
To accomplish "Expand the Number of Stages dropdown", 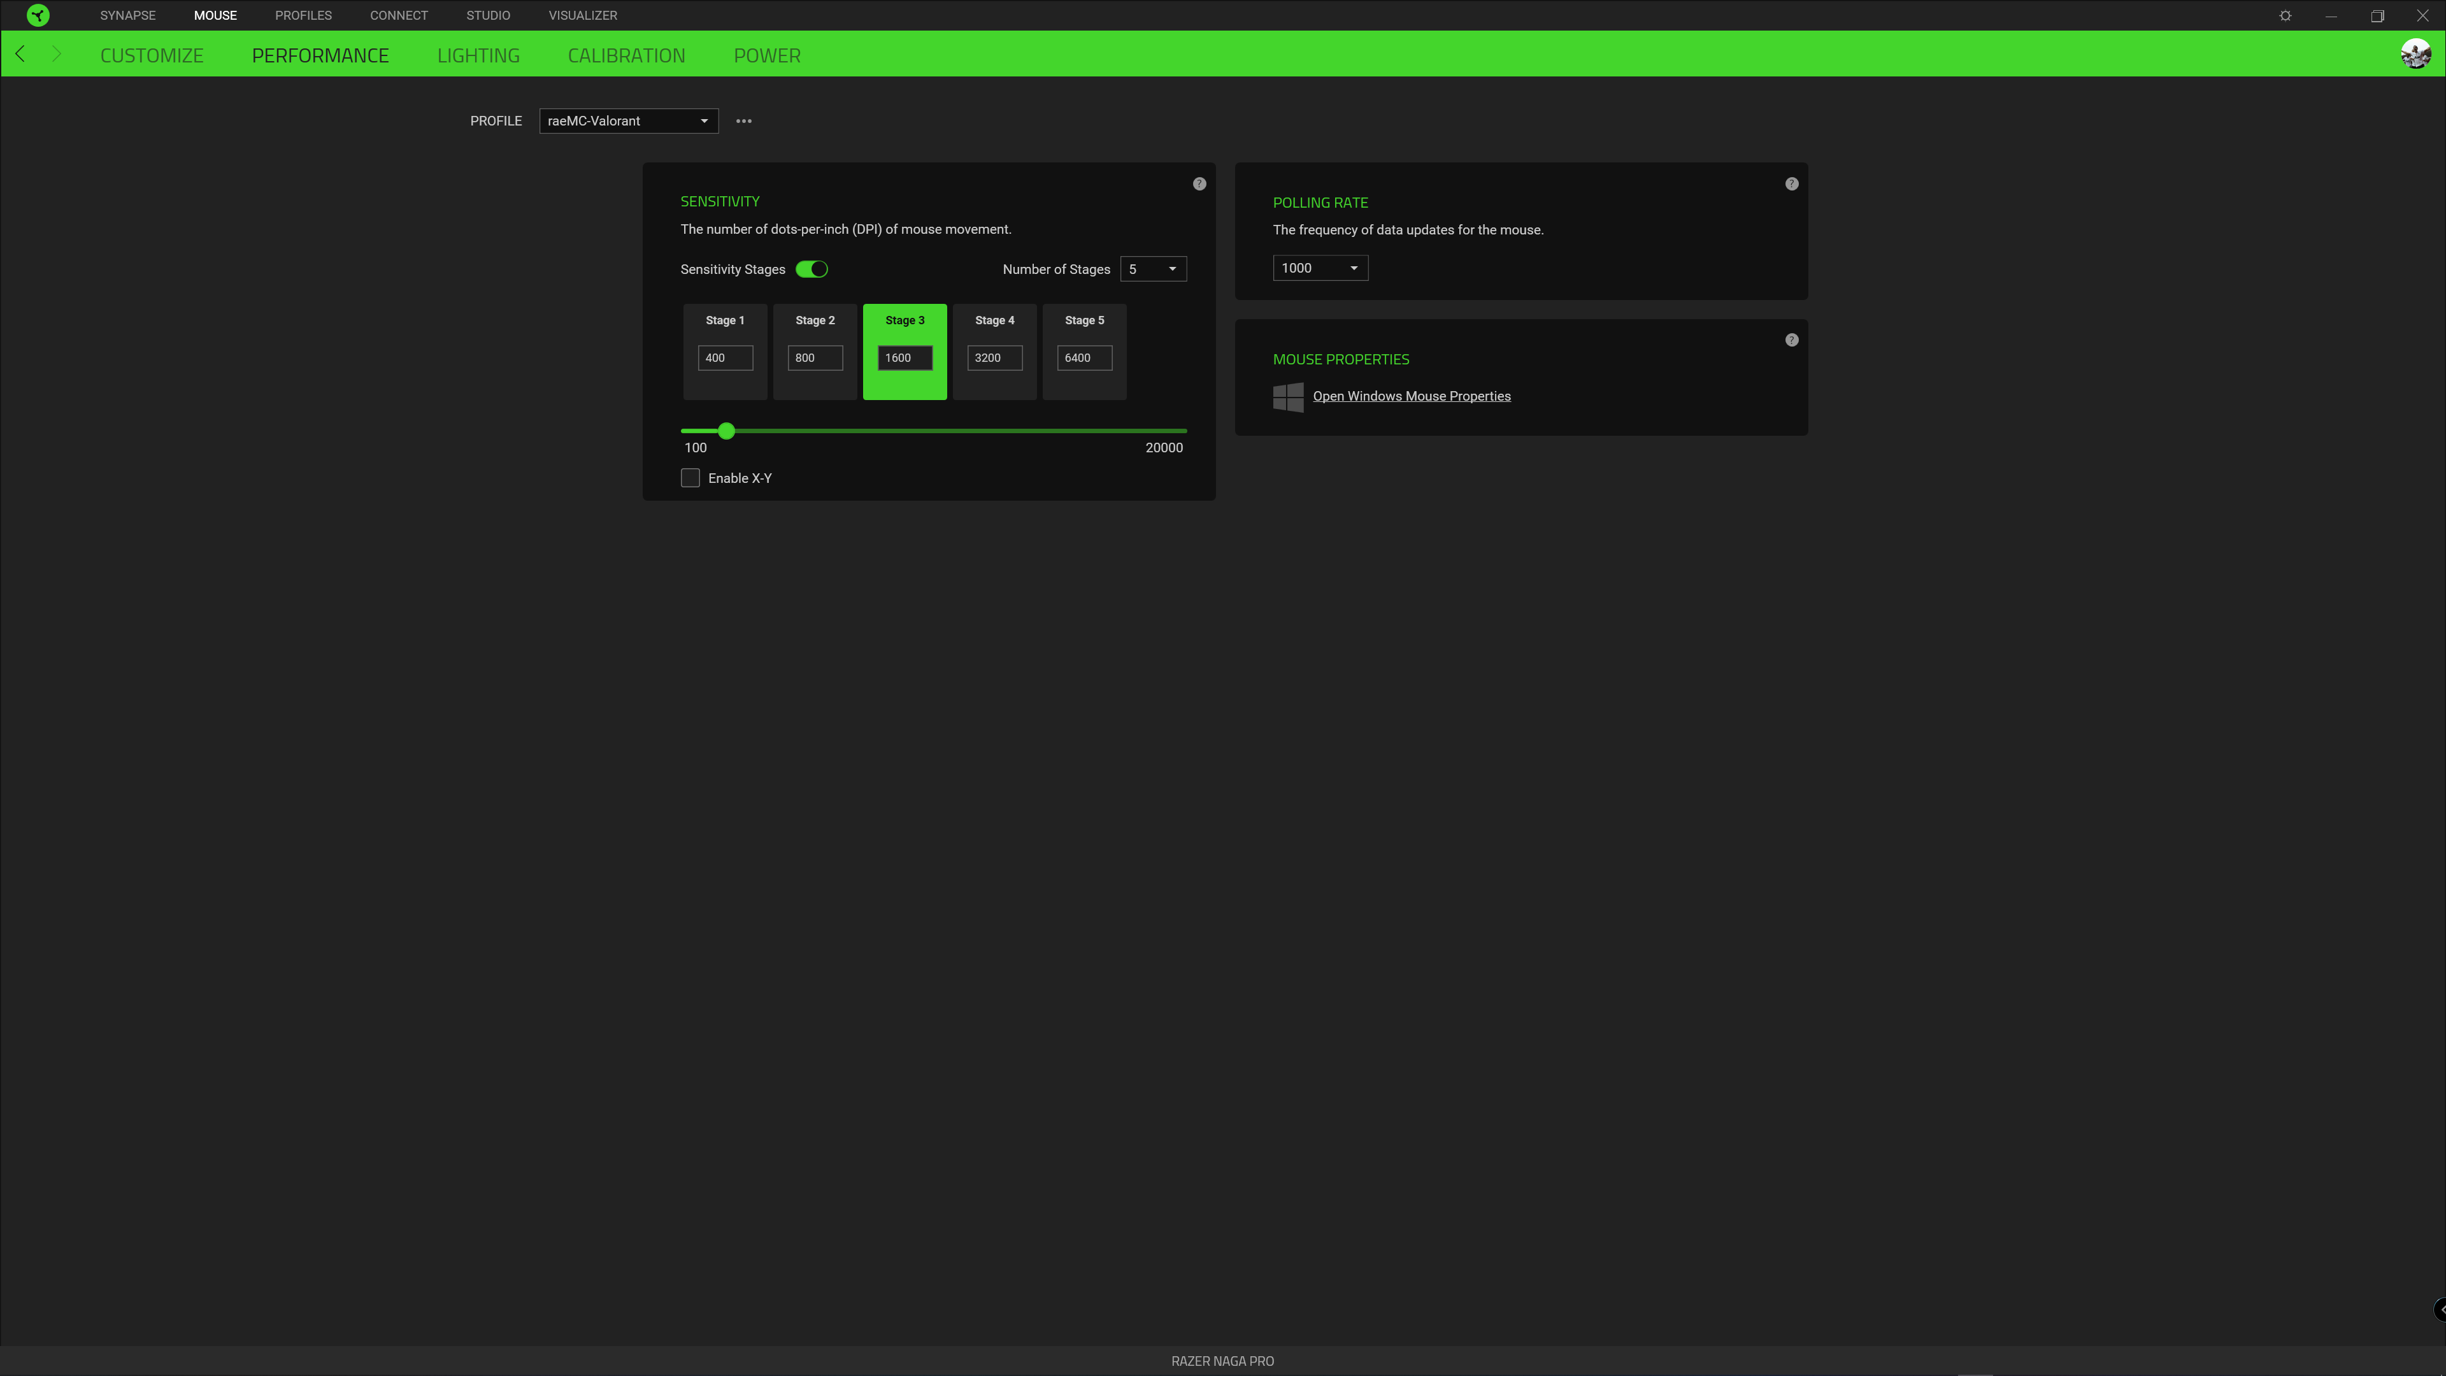I will pos(1153,269).
